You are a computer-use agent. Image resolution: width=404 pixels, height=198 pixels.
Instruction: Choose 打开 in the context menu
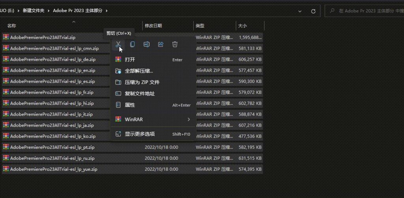(153, 60)
